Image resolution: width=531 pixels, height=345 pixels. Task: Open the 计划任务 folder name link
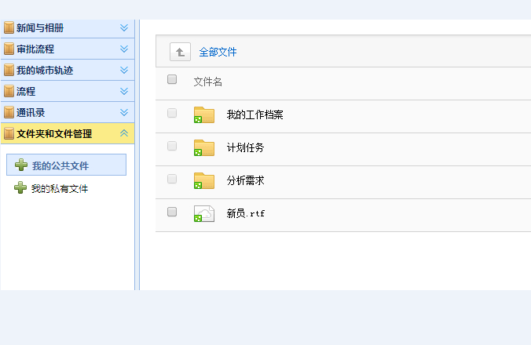pyautogui.click(x=245, y=147)
